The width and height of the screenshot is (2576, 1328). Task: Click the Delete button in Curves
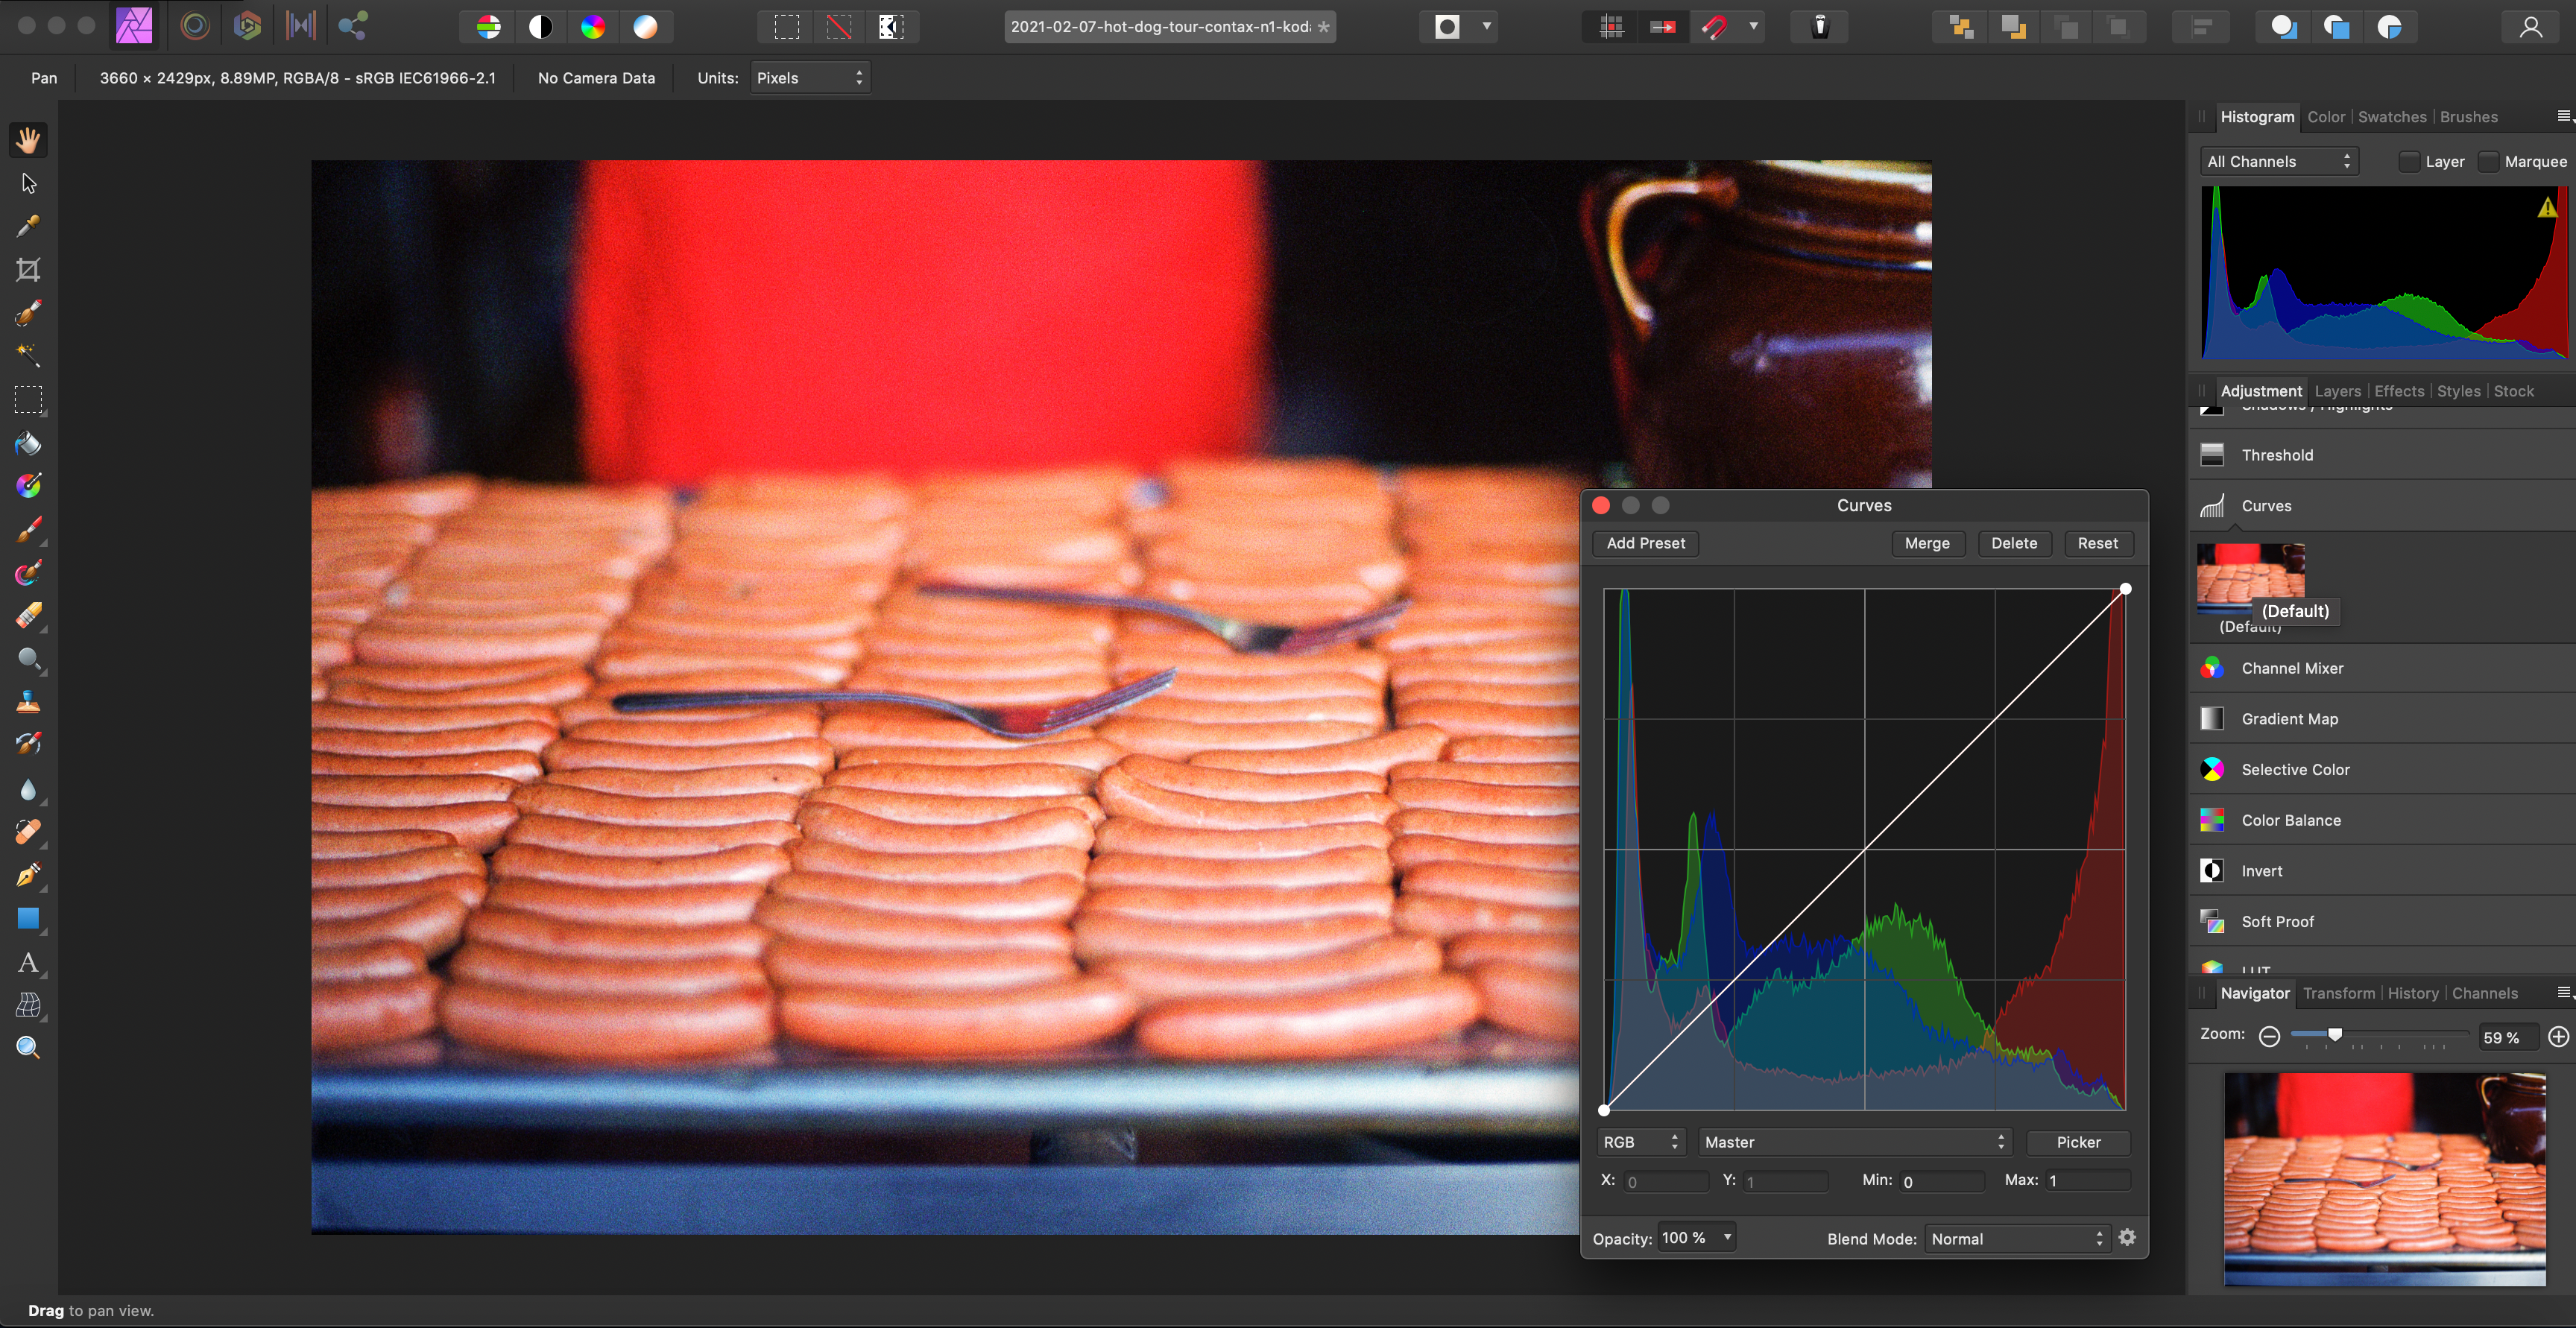[2014, 543]
